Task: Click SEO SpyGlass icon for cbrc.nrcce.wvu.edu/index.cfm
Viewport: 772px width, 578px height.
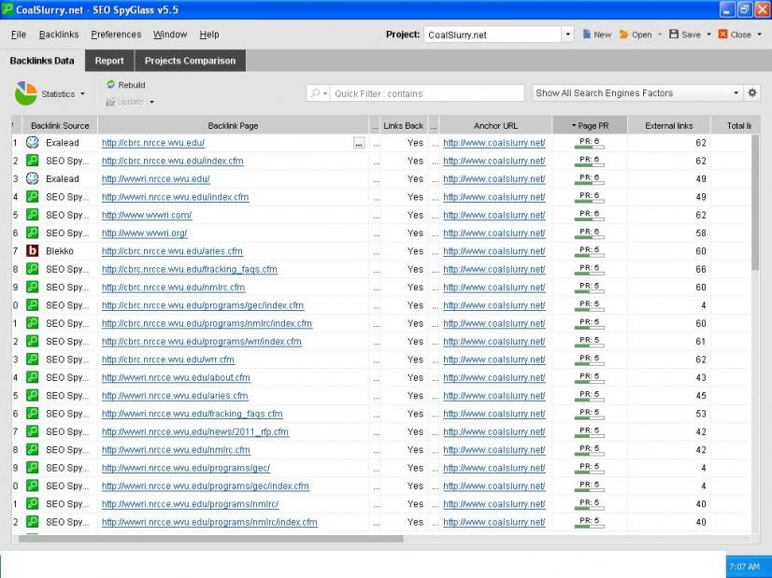Action: (x=33, y=161)
